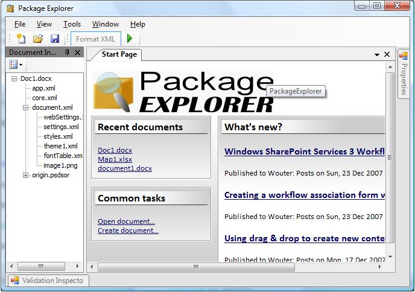415x292 pixels.
Task: Click Document Inspector horizontal scrollbar thumb
Action: point(41,266)
